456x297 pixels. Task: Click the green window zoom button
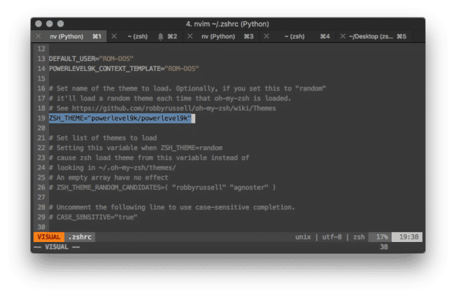[66, 23]
